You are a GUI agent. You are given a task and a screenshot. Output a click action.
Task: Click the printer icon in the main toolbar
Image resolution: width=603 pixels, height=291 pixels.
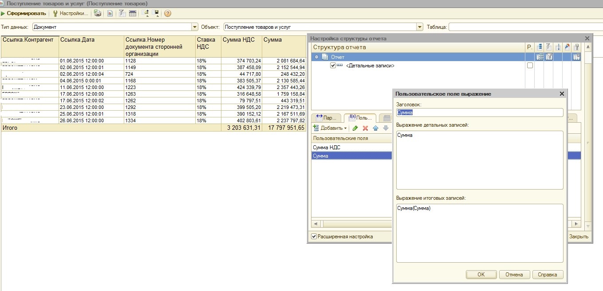pyautogui.click(x=97, y=13)
